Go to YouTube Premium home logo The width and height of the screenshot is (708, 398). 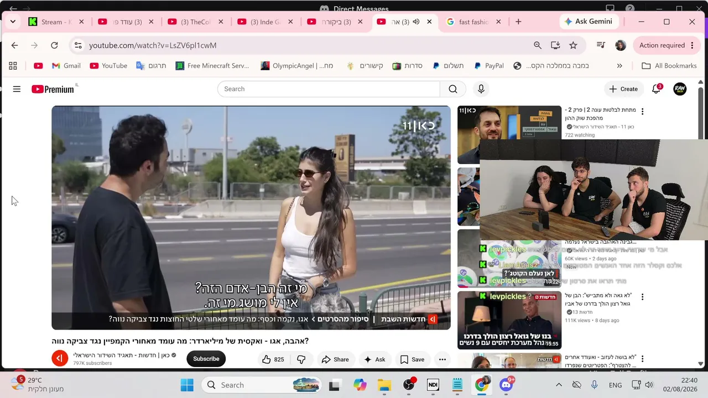(x=53, y=89)
